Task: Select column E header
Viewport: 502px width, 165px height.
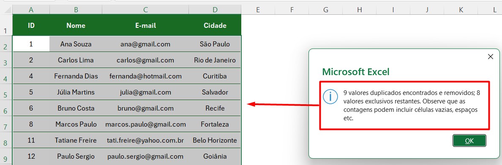Action: [x=258, y=10]
